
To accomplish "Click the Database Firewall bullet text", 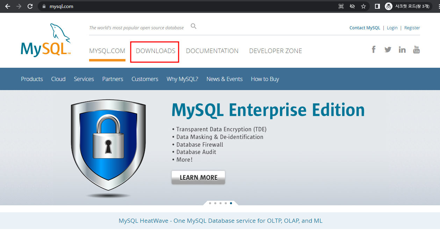I will (x=200, y=145).
